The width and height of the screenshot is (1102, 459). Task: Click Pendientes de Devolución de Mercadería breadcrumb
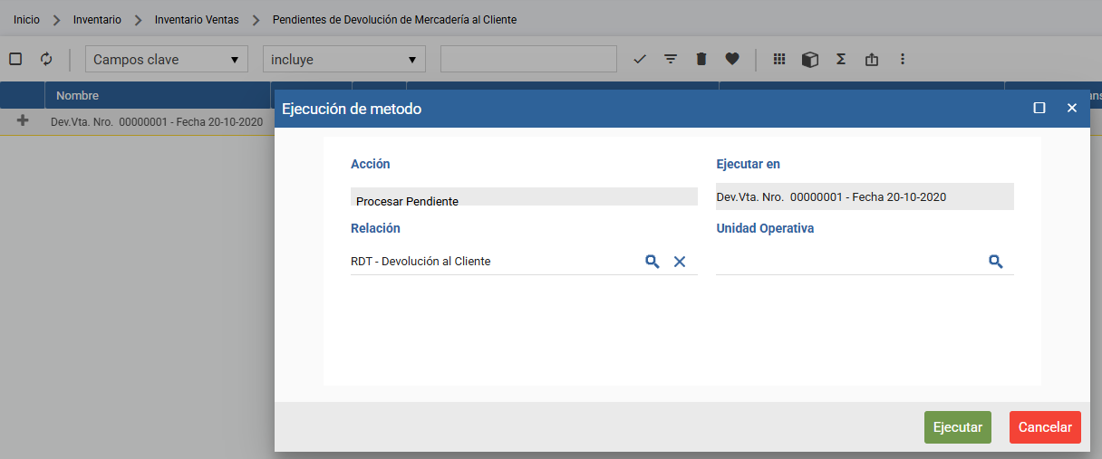tap(394, 19)
